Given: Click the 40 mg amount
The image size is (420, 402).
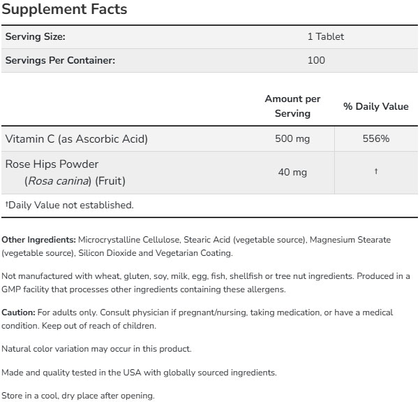Looking at the screenshot, I should point(292,172).
